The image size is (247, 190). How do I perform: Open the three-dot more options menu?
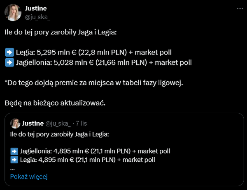tap(240, 8)
